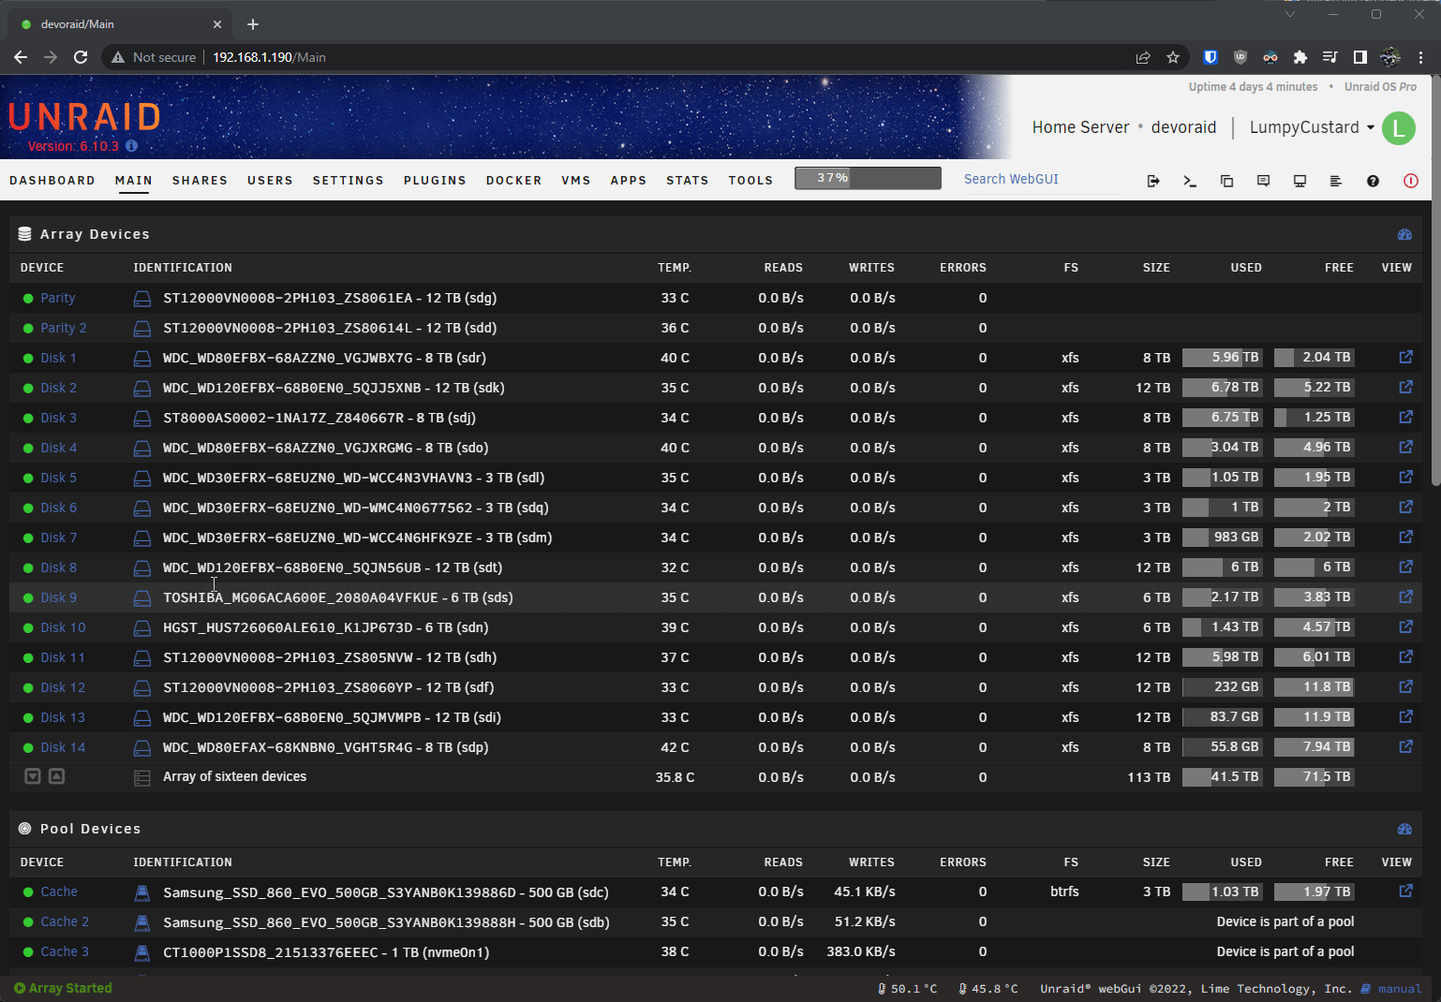Click the drive icon for Disk 12
Screen dimensions: 1441x1002
142,688
